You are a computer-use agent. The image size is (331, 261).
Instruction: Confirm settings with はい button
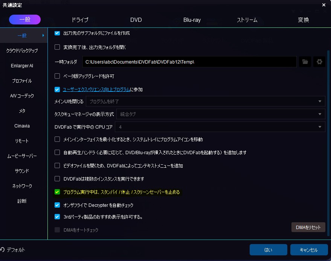point(268,250)
